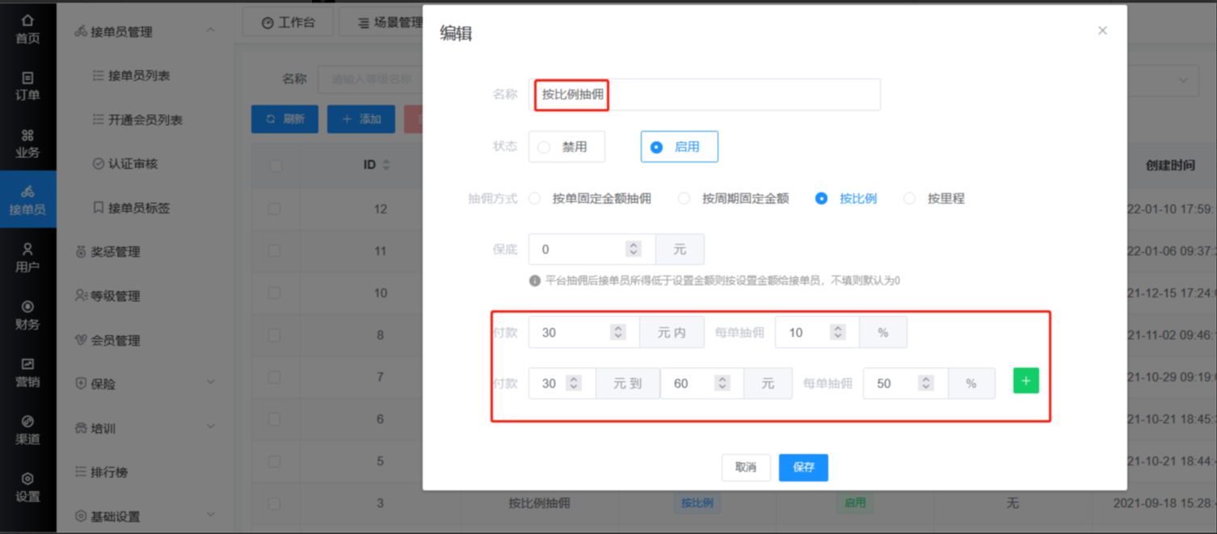Select 按里程 commission method

(910, 199)
